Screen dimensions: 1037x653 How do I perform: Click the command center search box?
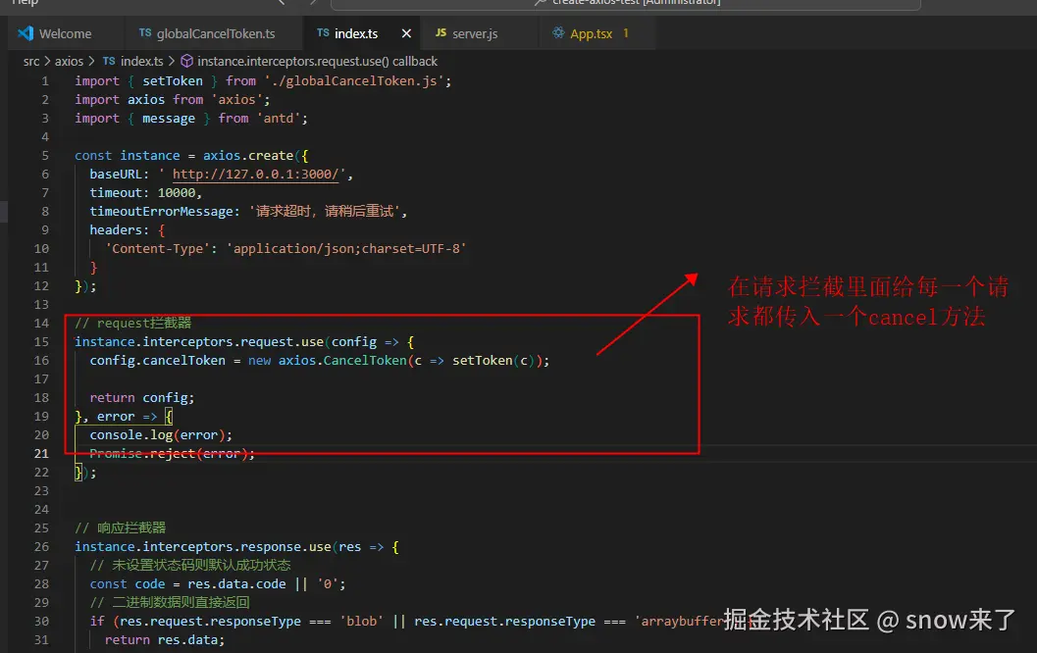625,3
